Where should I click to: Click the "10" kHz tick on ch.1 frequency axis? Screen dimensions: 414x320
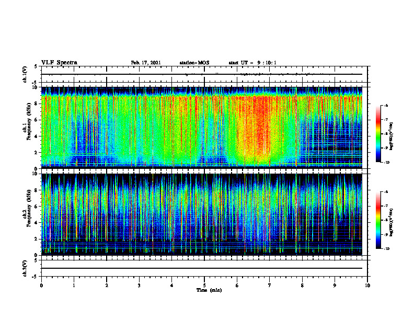(x=35, y=87)
